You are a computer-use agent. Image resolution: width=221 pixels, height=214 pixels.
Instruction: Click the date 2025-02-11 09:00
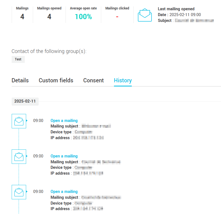pos(185,15)
